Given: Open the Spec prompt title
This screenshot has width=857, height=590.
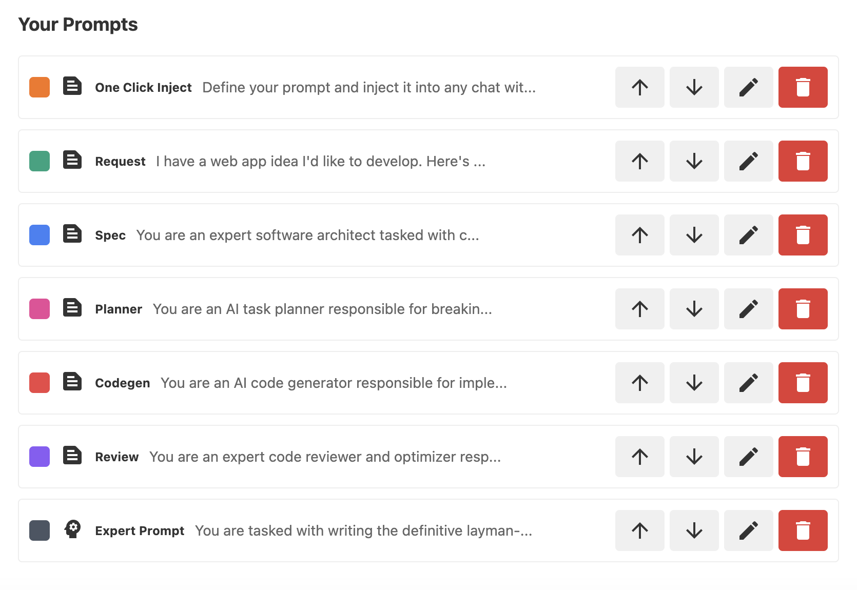Looking at the screenshot, I should (110, 235).
